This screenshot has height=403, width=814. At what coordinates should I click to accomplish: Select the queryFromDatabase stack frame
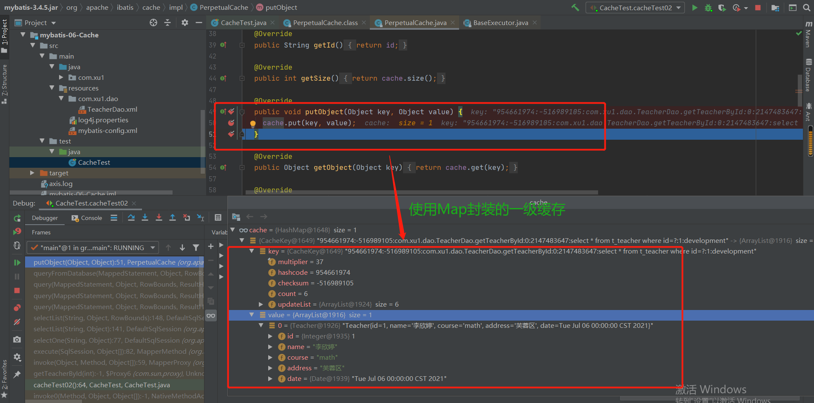[115, 273]
